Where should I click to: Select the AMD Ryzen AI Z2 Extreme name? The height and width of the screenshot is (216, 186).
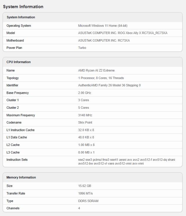(x=96, y=70)
